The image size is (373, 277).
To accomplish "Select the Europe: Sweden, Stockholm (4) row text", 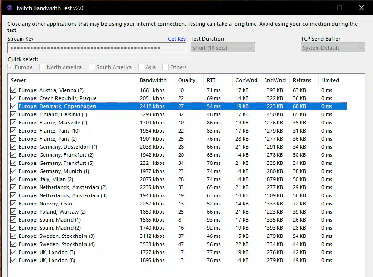I will click(57, 244).
